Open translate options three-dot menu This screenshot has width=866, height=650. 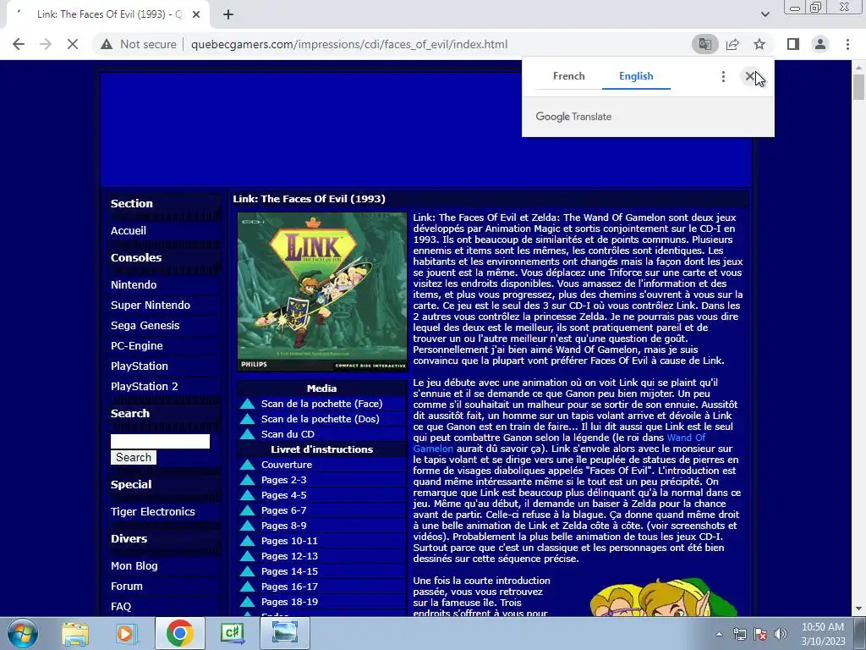723,76
